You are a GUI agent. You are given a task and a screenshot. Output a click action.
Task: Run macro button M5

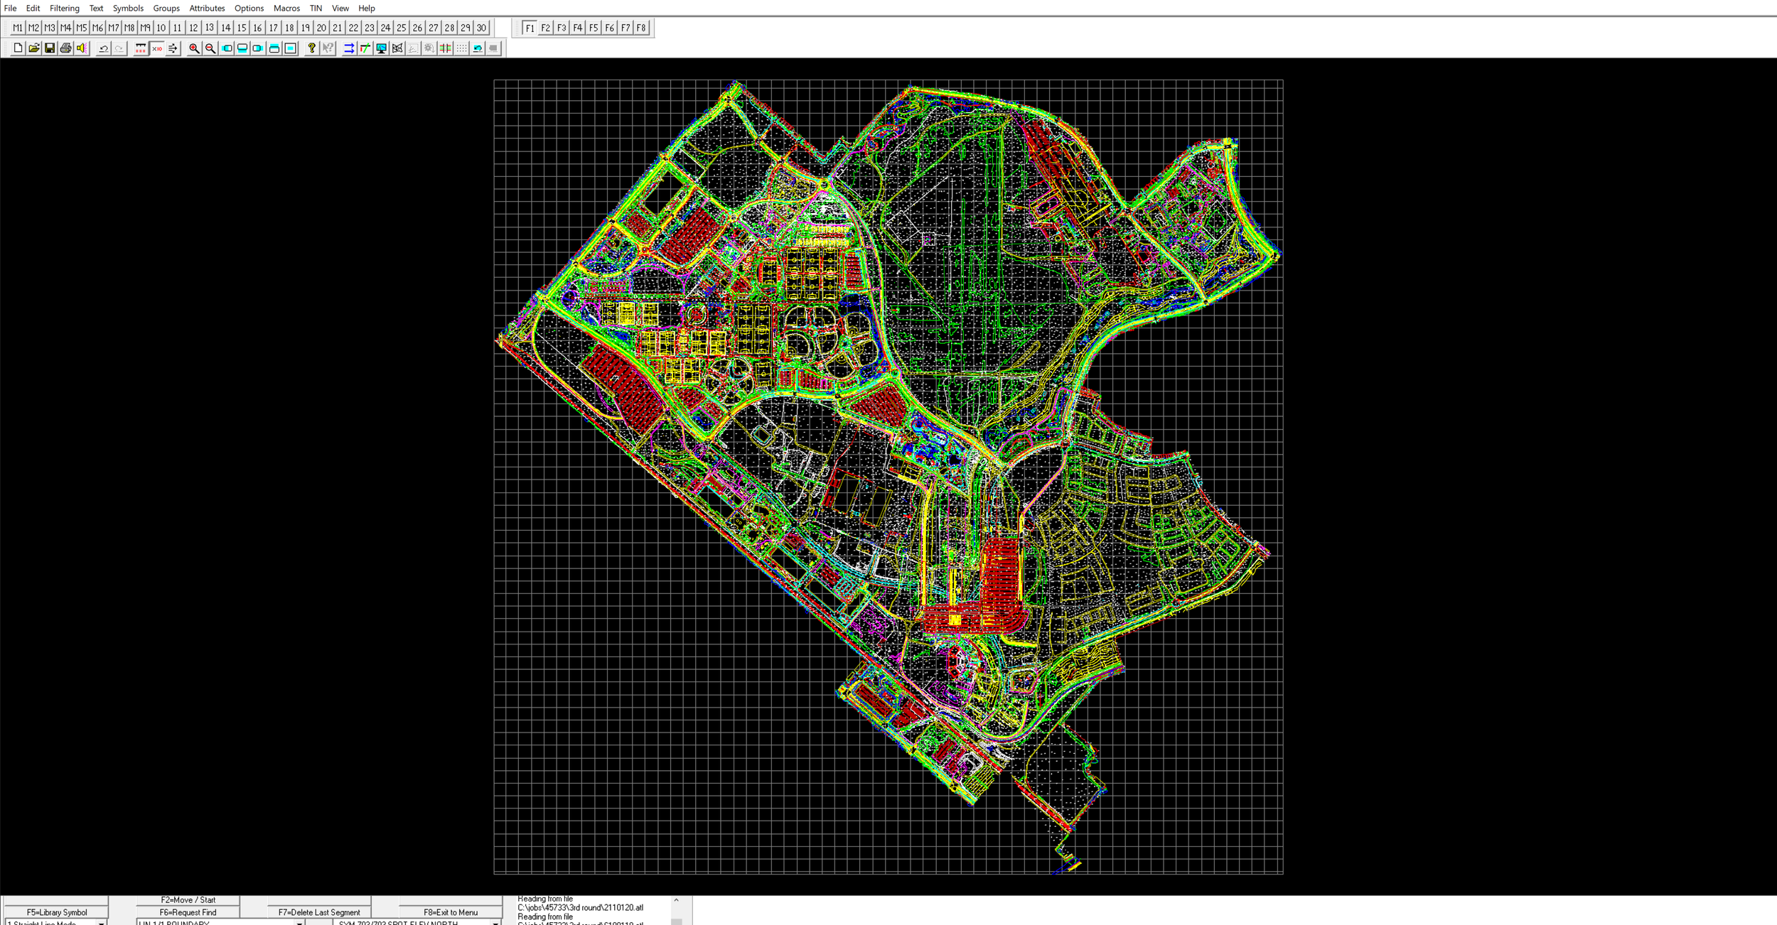[82, 28]
